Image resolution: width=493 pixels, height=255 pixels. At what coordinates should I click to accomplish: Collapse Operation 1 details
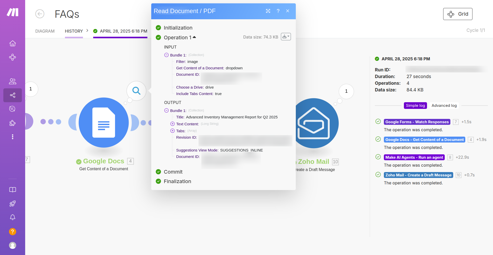click(194, 37)
